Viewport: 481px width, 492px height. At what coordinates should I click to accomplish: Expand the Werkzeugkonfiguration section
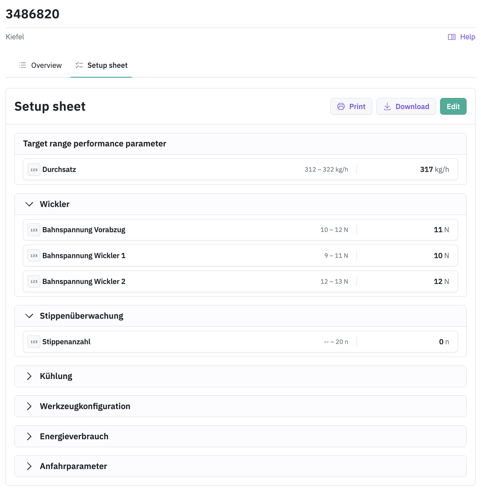(29, 406)
